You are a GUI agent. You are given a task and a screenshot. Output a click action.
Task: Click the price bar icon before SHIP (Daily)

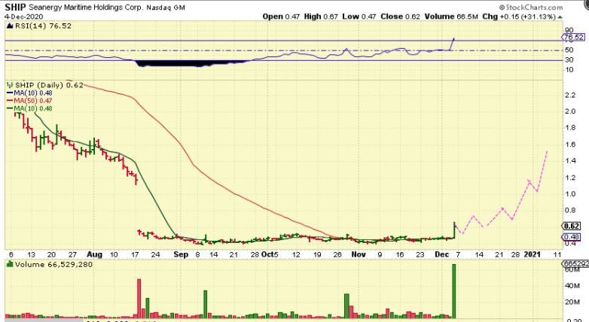tap(10, 85)
